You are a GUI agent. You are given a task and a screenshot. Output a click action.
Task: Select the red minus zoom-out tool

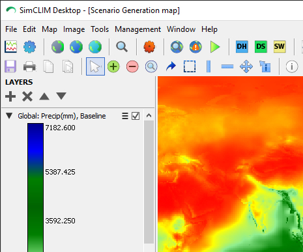coord(132,66)
